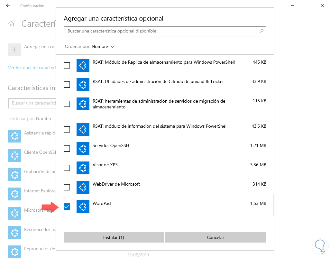Click the home icon in Configuración

[11, 24]
